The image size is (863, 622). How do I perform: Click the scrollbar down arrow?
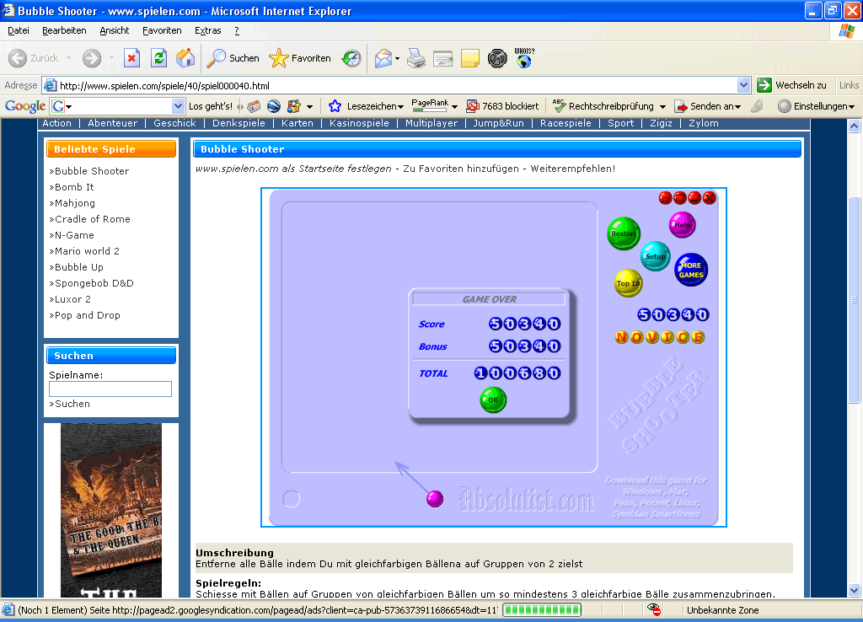coord(855,591)
